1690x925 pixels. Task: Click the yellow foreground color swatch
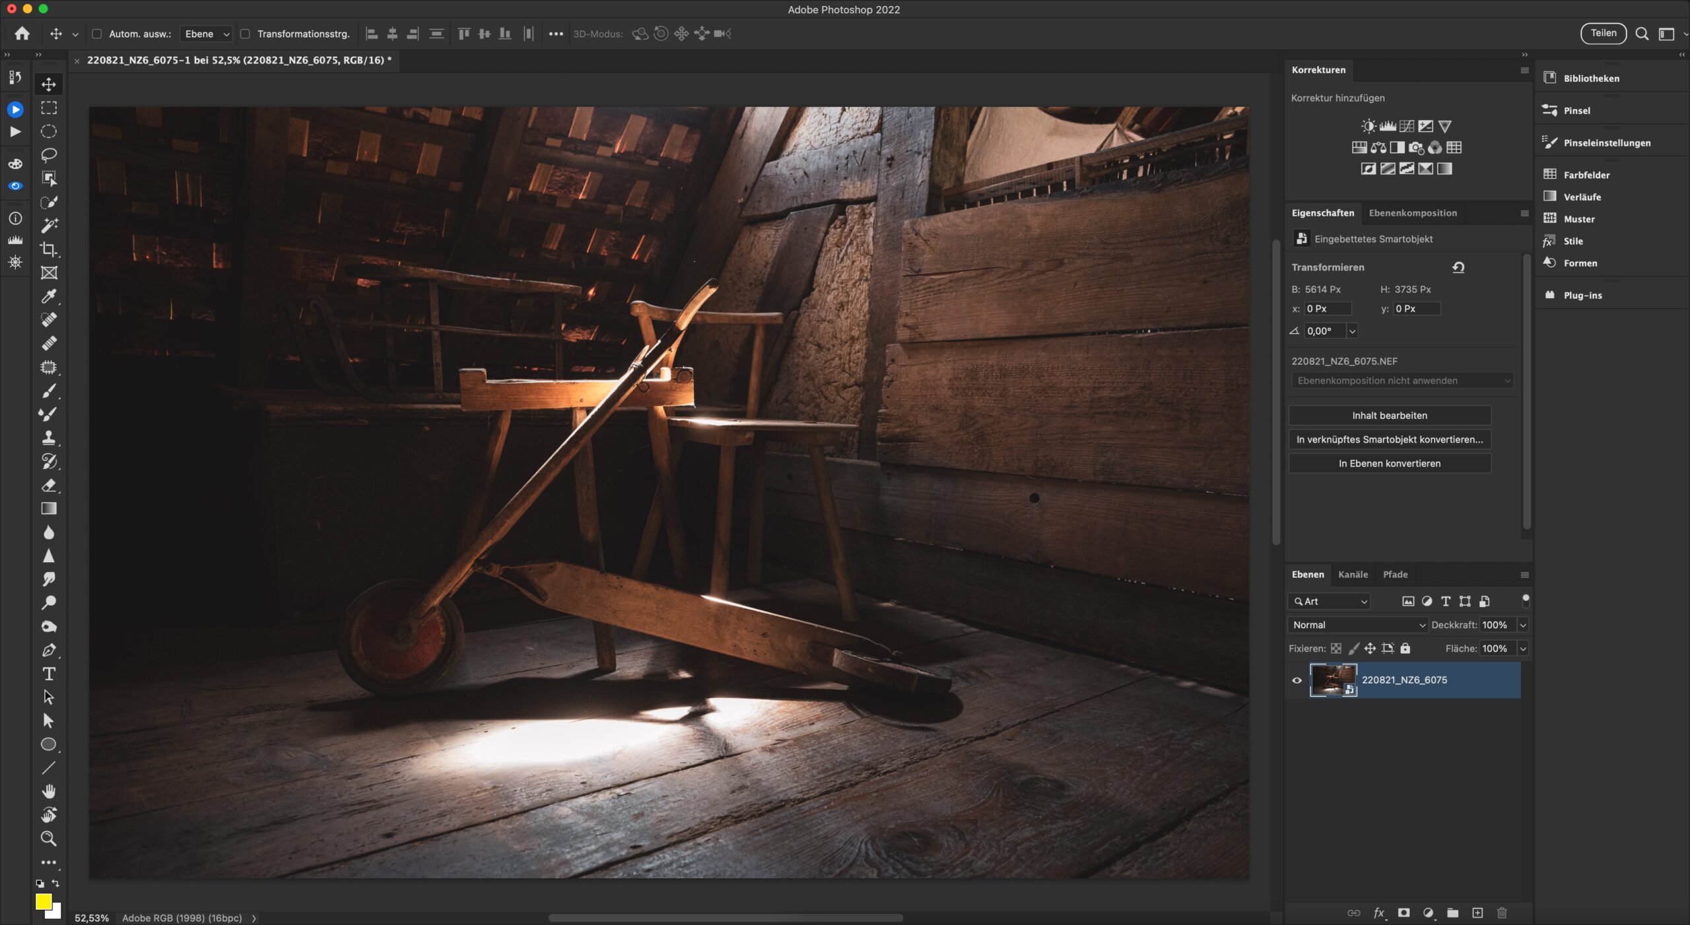(43, 901)
